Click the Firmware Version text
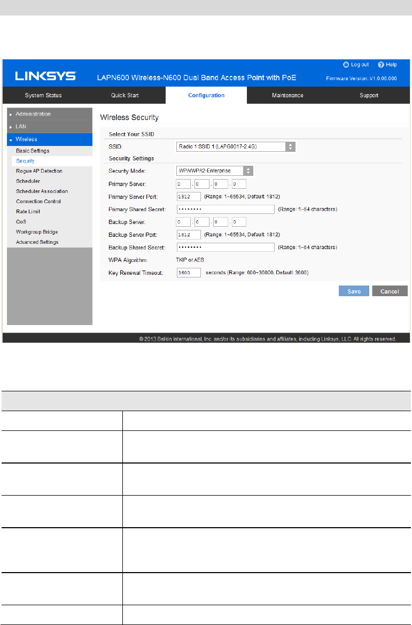The image size is (412, 625). [361, 79]
